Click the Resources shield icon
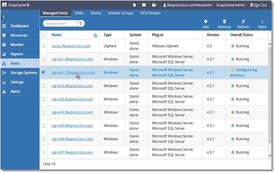This screenshot has width=275, height=173. [x=4, y=35]
